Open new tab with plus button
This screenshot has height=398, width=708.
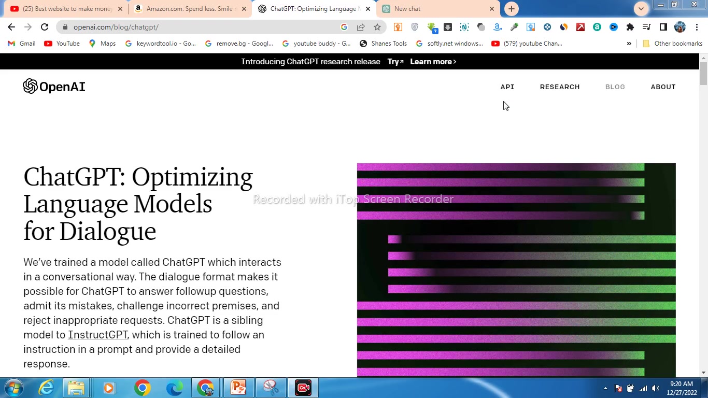(x=512, y=9)
